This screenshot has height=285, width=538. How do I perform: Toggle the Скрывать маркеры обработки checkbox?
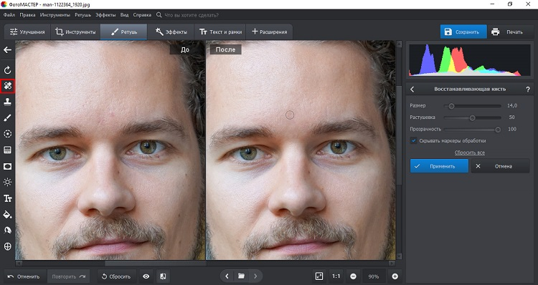pyautogui.click(x=414, y=140)
